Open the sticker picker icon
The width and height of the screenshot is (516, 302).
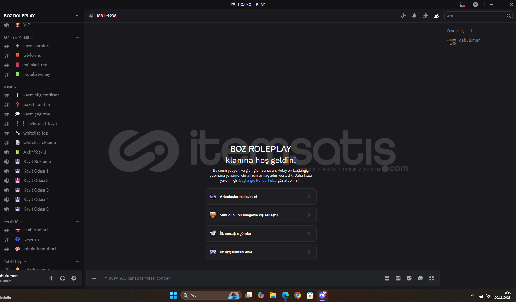coord(409,278)
